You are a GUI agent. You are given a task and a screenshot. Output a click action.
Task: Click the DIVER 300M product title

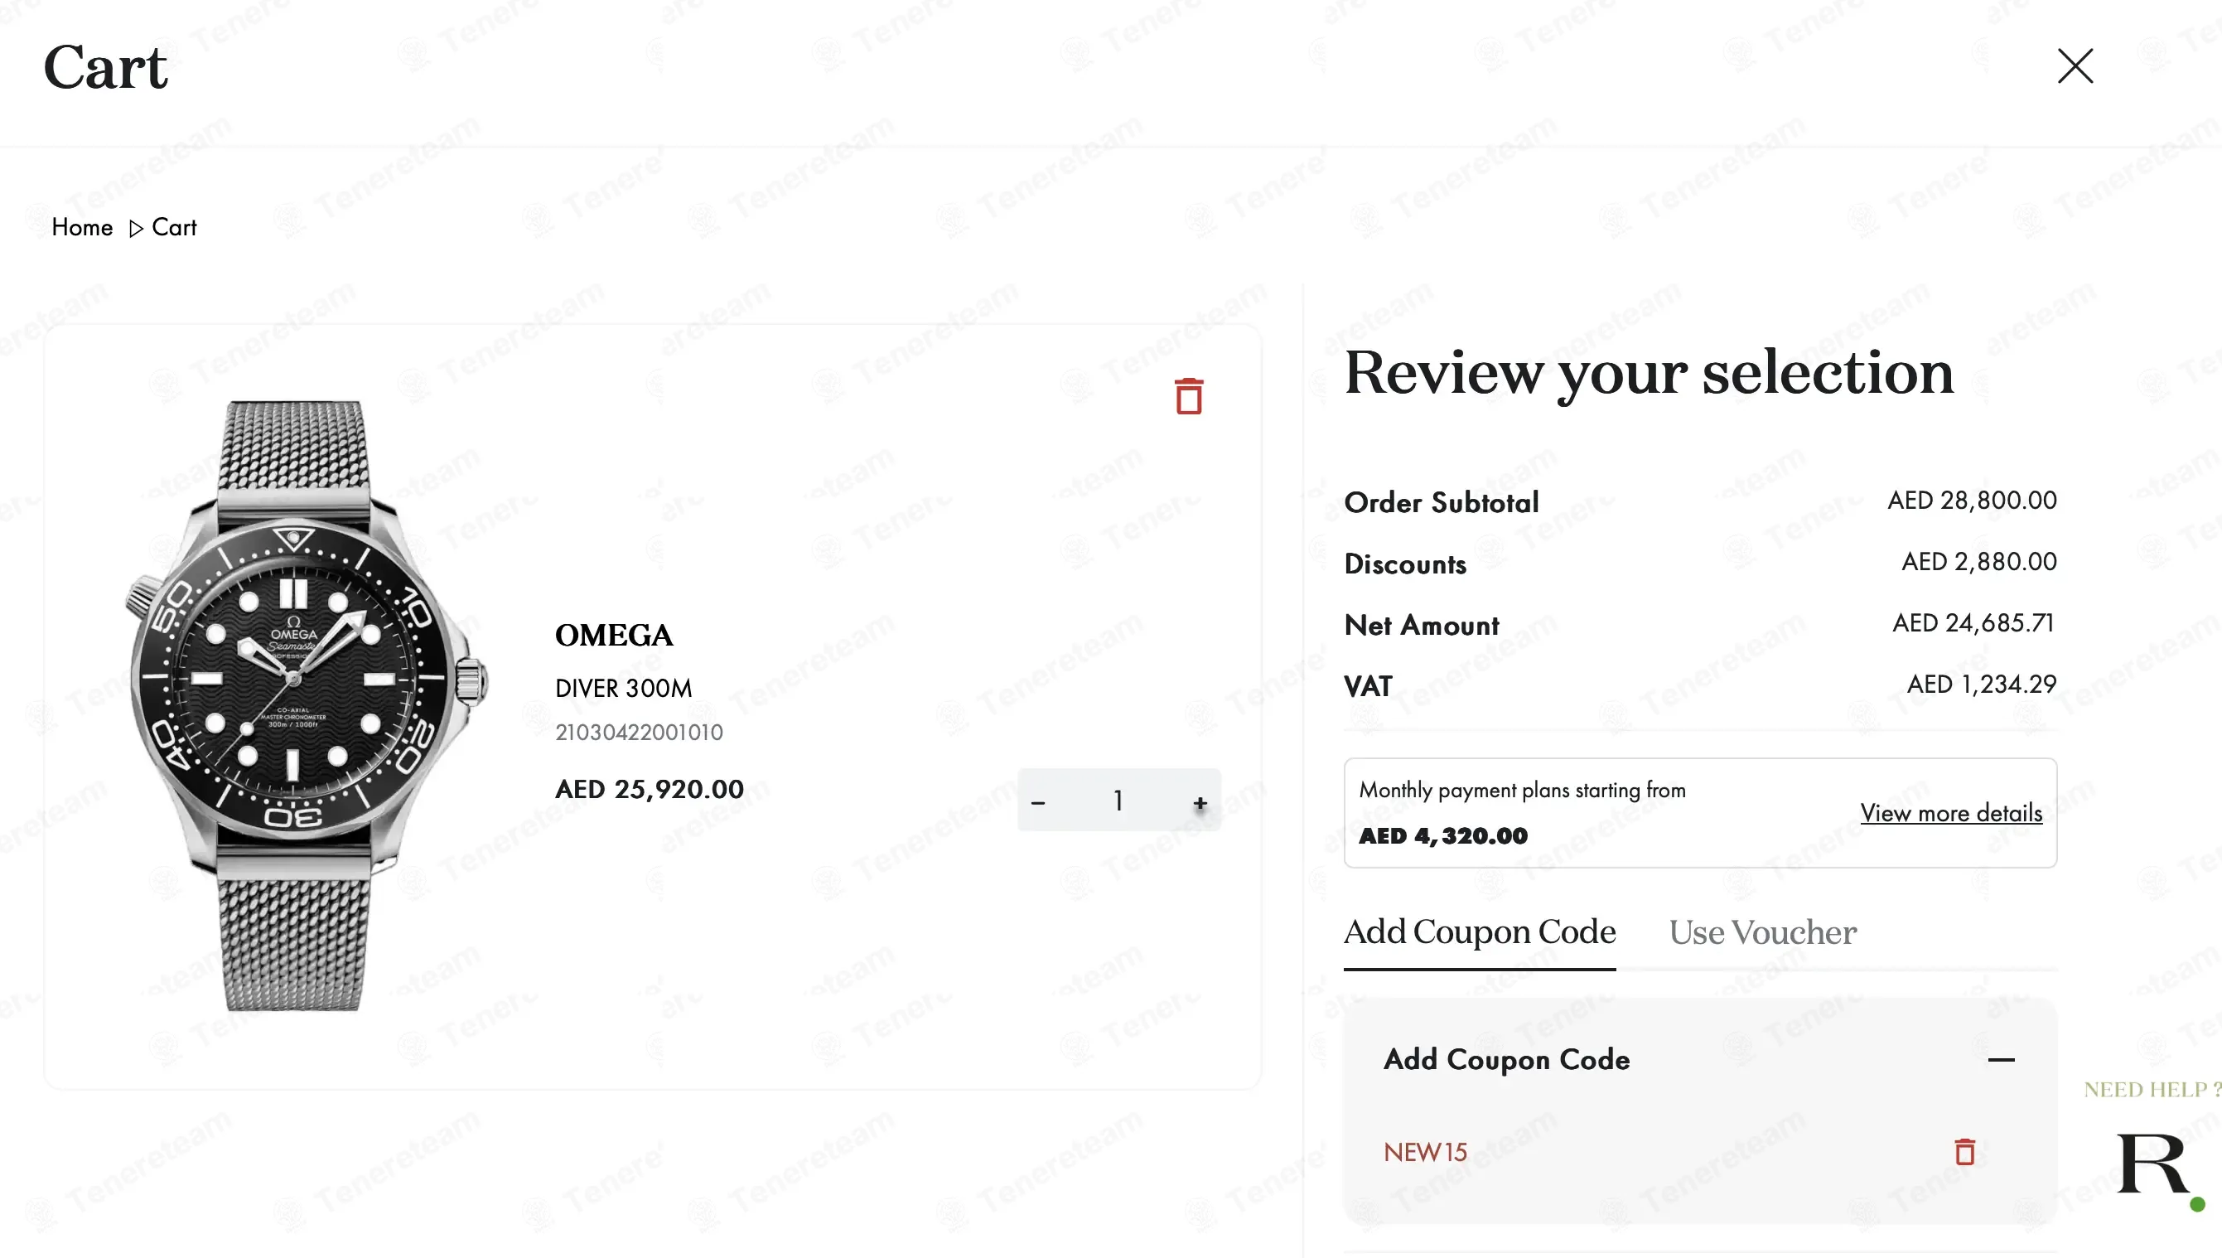tap(624, 689)
